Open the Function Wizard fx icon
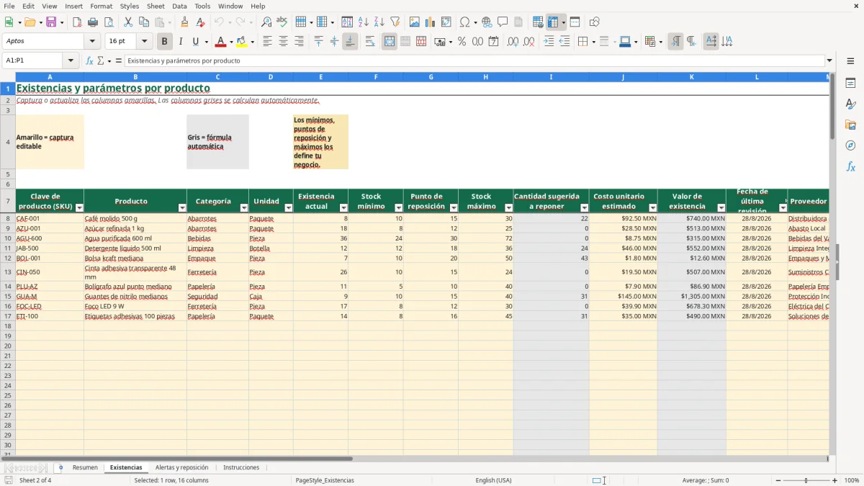The height and width of the screenshot is (486, 864). click(90, 60)
